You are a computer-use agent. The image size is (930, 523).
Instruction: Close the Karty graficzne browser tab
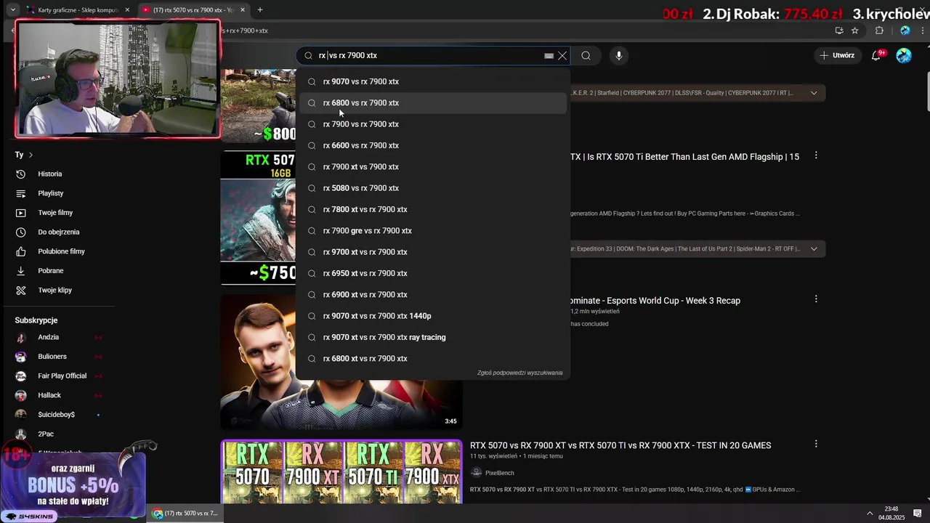127,9
